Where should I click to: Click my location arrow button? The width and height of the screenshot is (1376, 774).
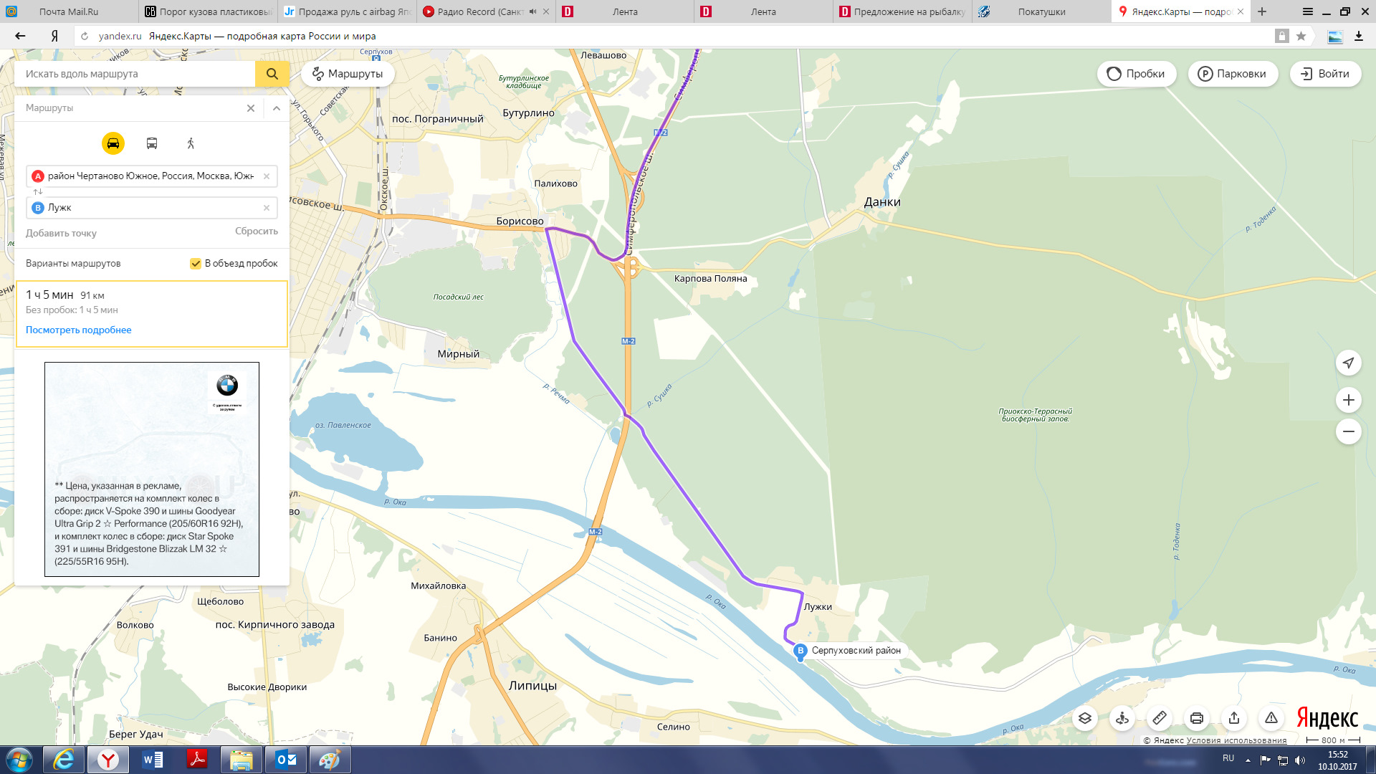pyautogui.click(x=1348, y=363)
